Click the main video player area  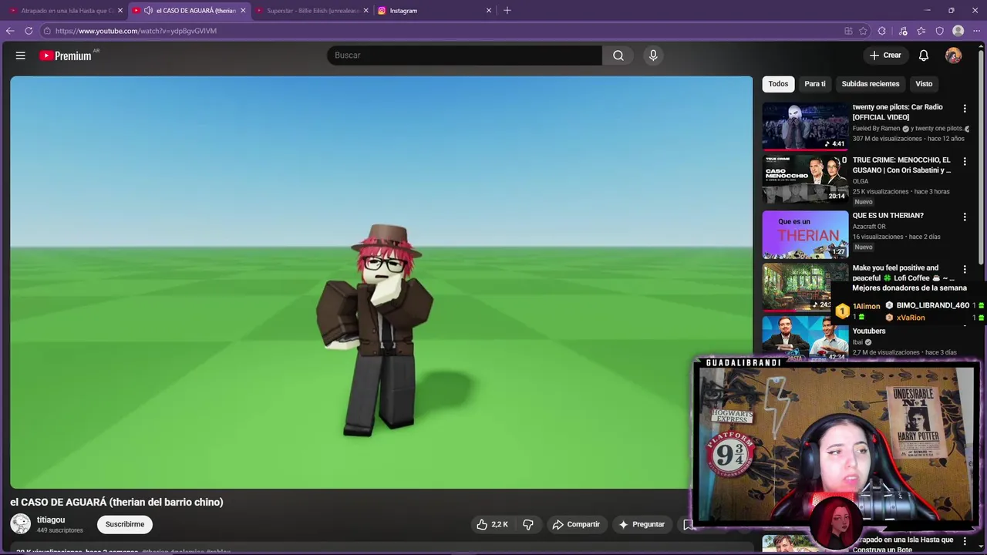[x=382, y=282]
